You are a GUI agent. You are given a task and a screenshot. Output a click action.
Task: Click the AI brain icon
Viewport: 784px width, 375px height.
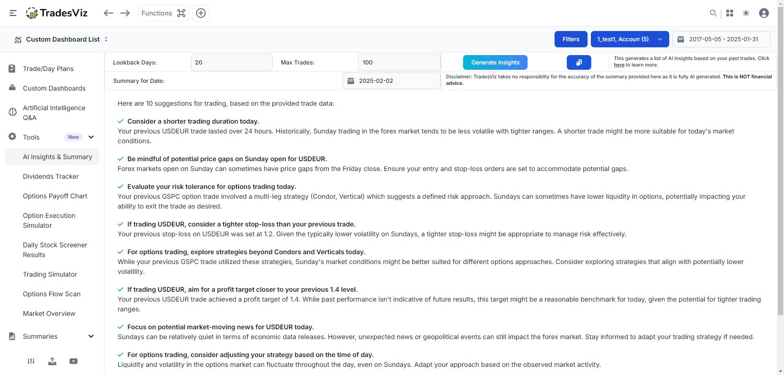point(12,112)
